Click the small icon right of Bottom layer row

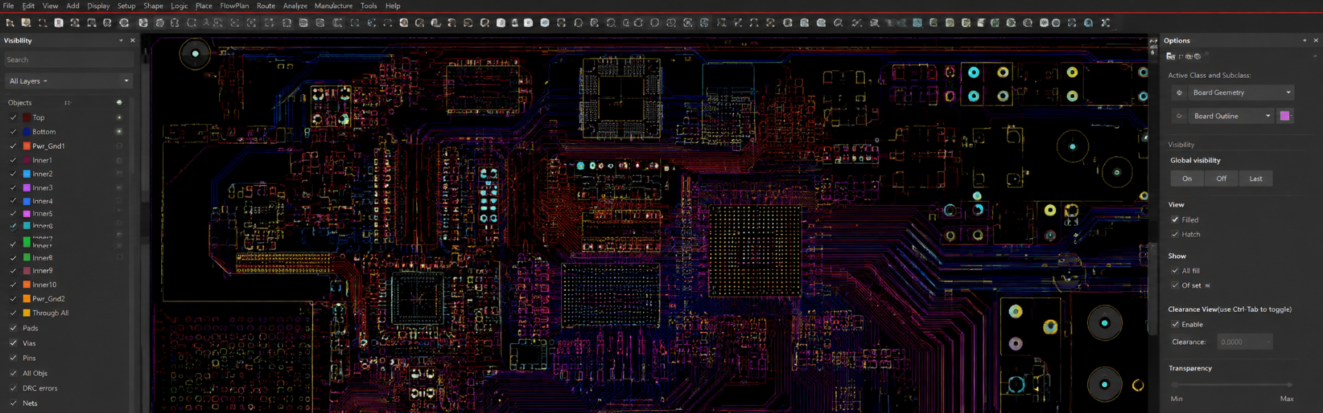point(119,131)
